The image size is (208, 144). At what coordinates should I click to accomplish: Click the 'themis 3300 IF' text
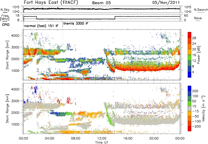[76, 23]
